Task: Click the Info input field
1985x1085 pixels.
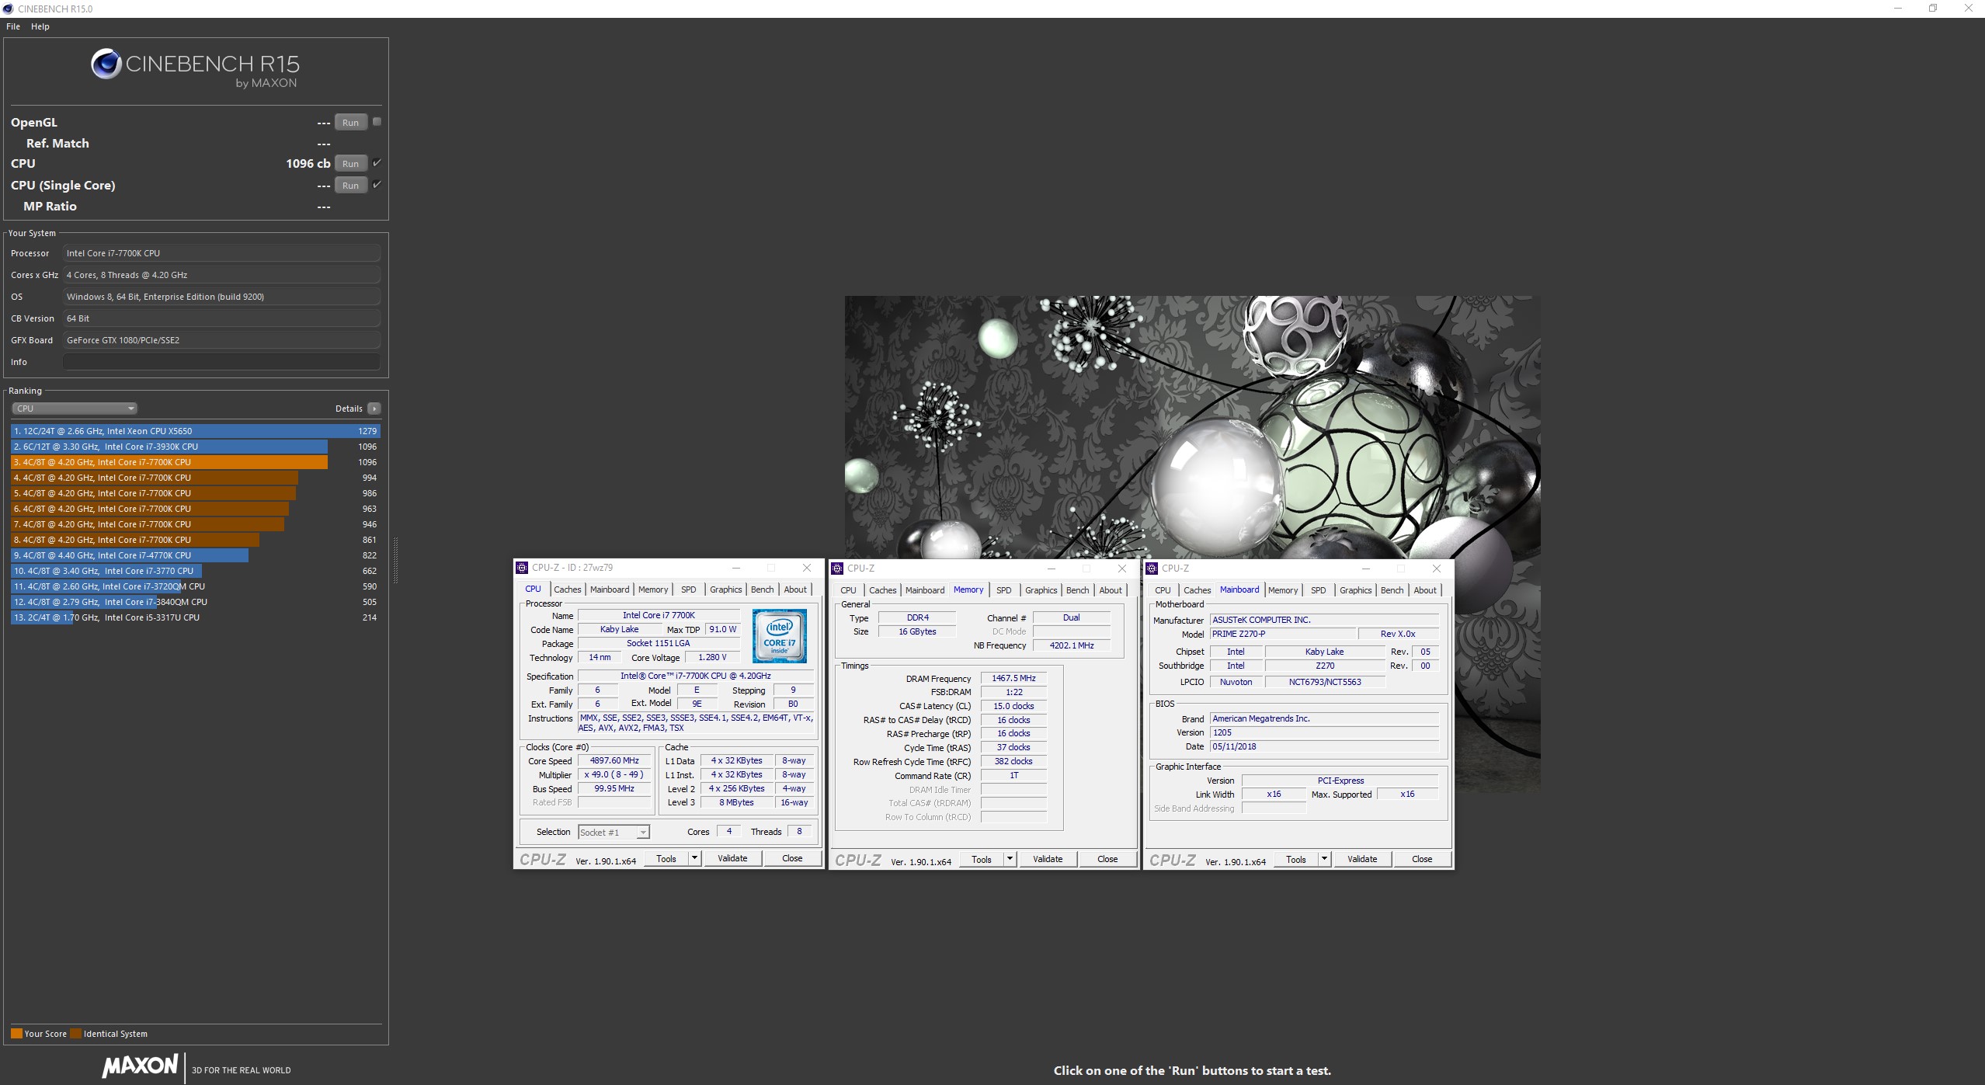Action: [222, 362]
